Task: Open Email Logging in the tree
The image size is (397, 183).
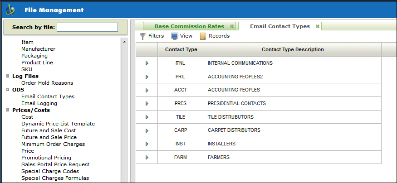Action: click(x=39, y=103)
